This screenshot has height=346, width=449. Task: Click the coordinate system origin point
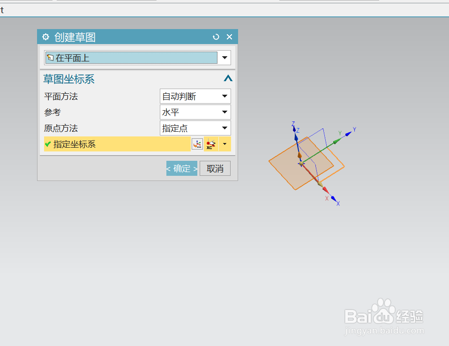tap(301, 164)
